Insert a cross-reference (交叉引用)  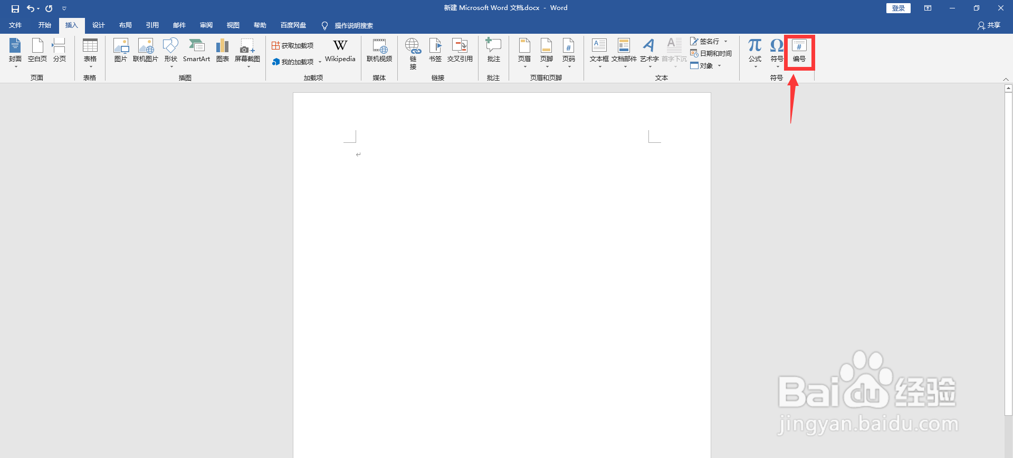tap(460, 51)
